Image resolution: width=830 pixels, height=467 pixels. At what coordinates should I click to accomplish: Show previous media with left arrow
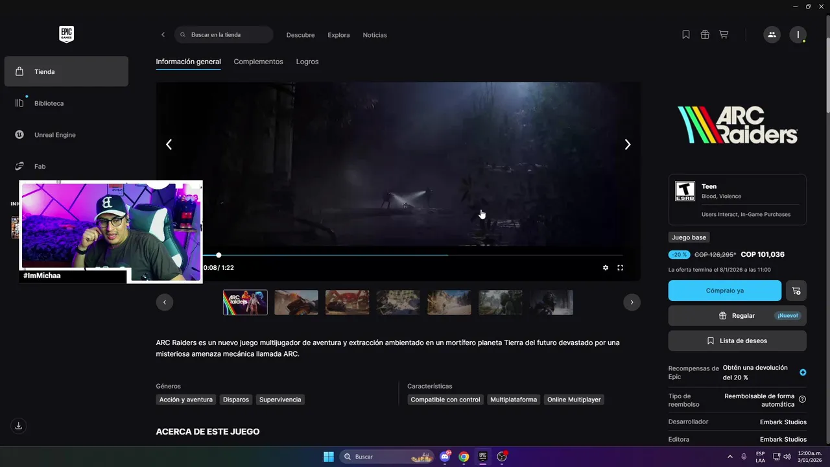pos(169,145)
